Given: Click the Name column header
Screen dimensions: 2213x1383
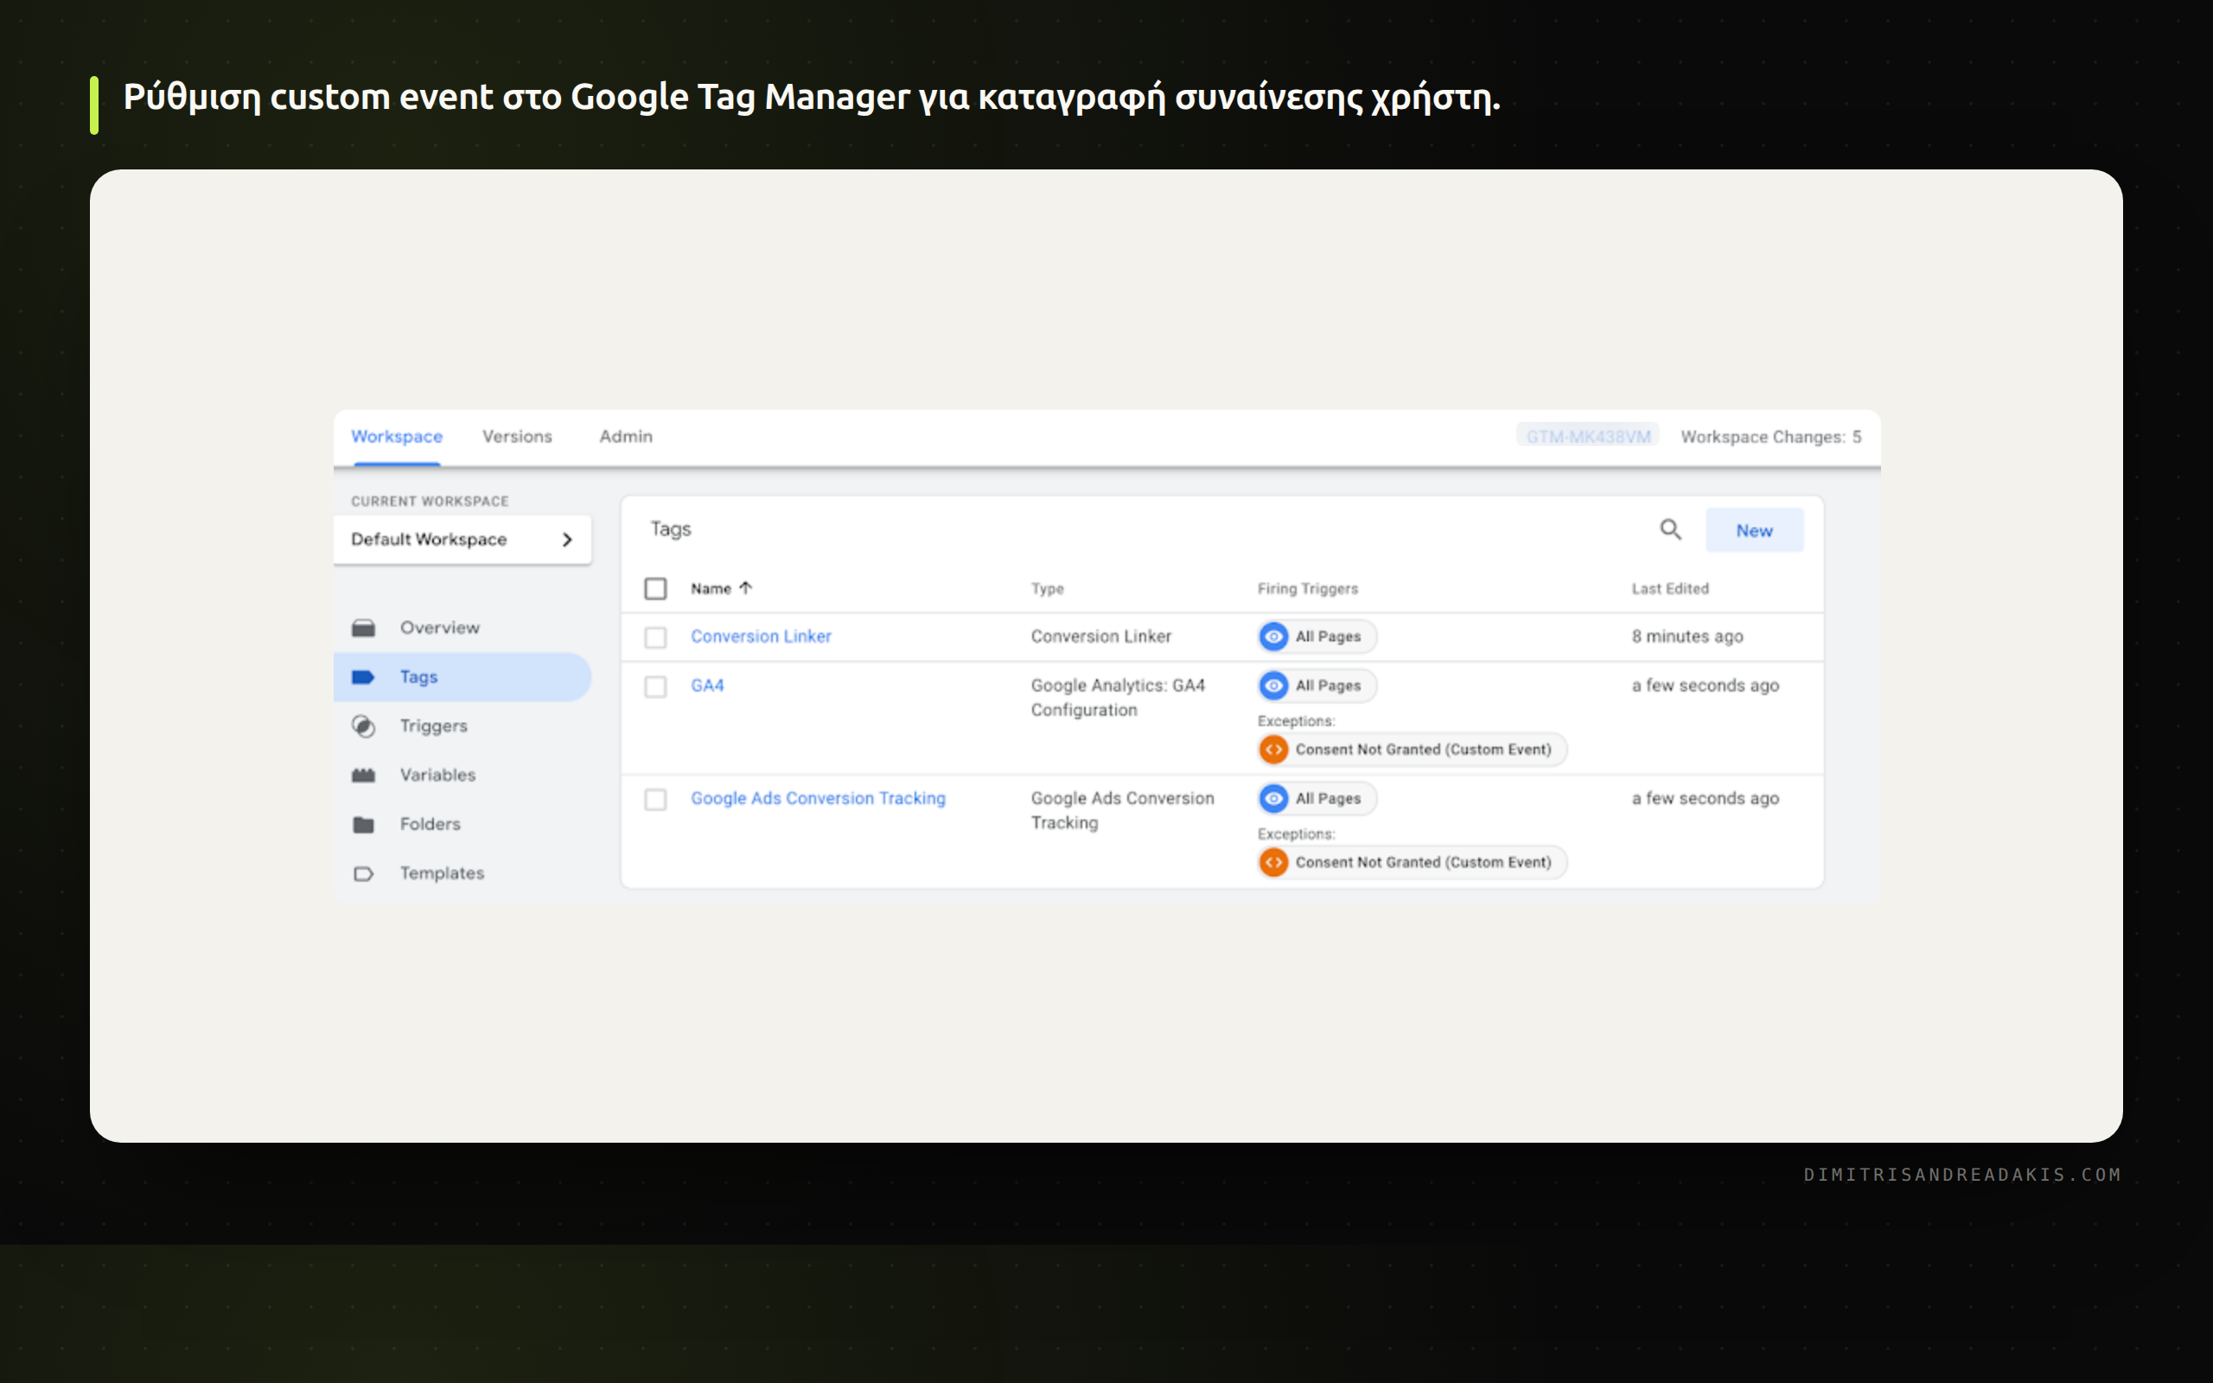Looking at the screenshot, I should pyautogui.click(x=711, y=589).
